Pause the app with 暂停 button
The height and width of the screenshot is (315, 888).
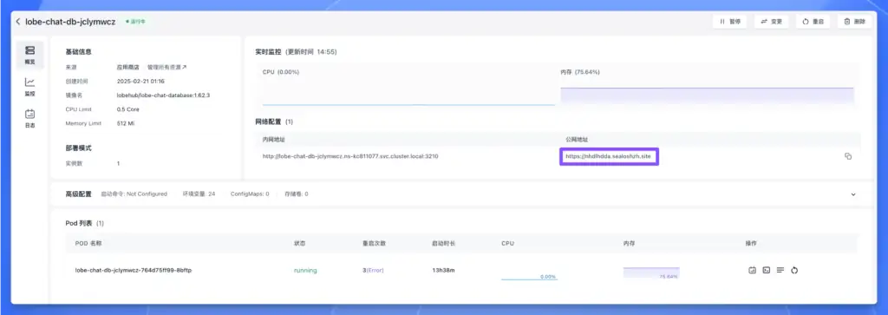pos(729,22)
